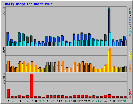Viewport: 133px width, 104px height.
Task: Click day label 1 on the x-axis
Action: (9, 101)
